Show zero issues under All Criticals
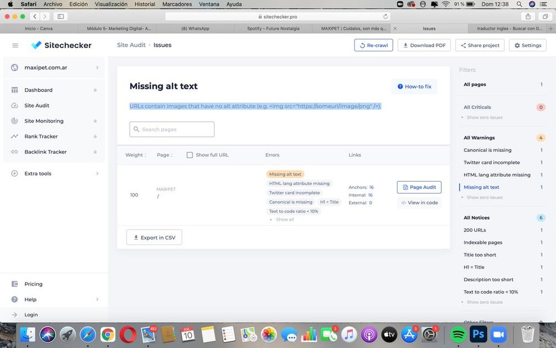556x348 pixels. [x=484, y=117]
